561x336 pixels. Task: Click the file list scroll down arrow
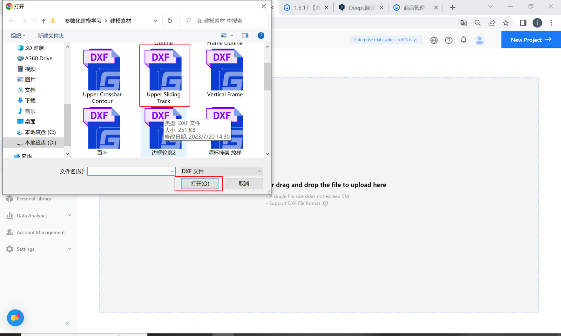[267, 154]
